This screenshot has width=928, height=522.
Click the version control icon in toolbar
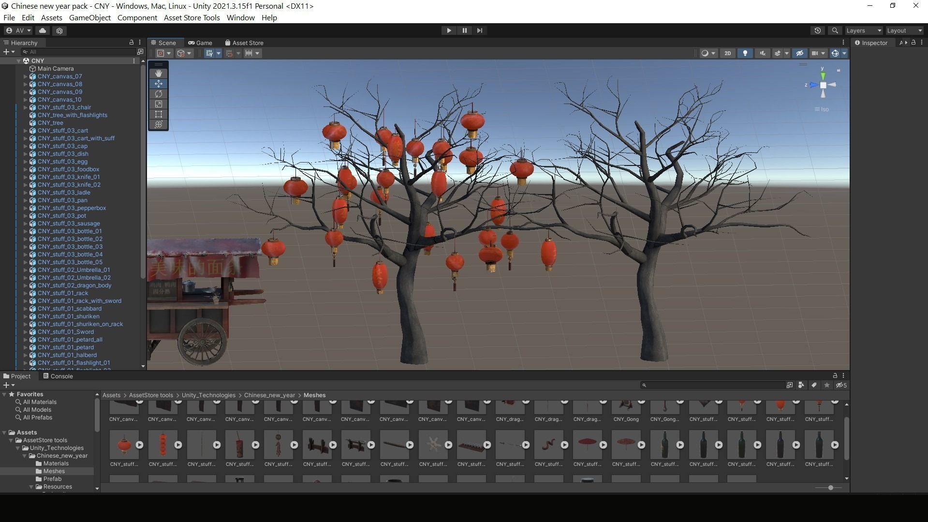pyautogui.click(x=59, y=30)
